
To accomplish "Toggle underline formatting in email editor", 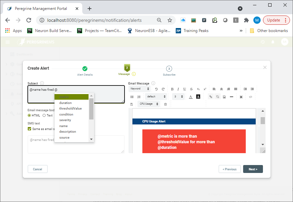I will point(185,89).
